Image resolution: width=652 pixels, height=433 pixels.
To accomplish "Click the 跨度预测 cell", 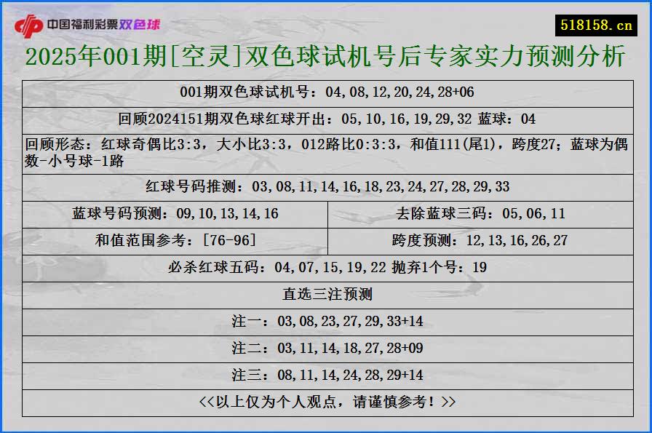I will pos(480,239).
